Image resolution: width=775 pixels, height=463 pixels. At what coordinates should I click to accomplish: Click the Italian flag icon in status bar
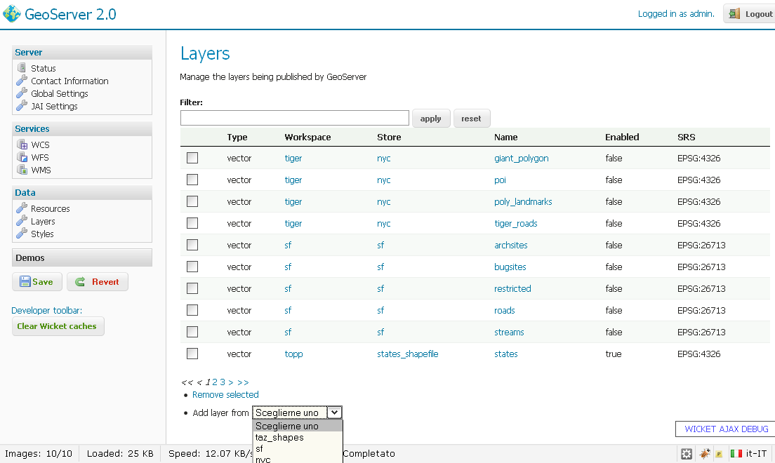click(x=736, y=453)
